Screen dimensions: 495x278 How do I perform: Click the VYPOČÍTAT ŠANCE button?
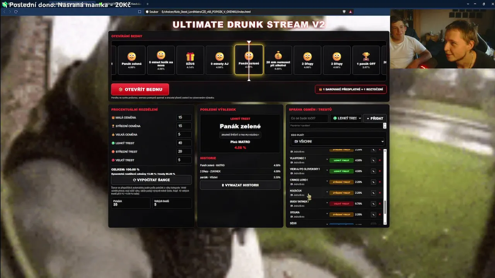coord(151,180)
